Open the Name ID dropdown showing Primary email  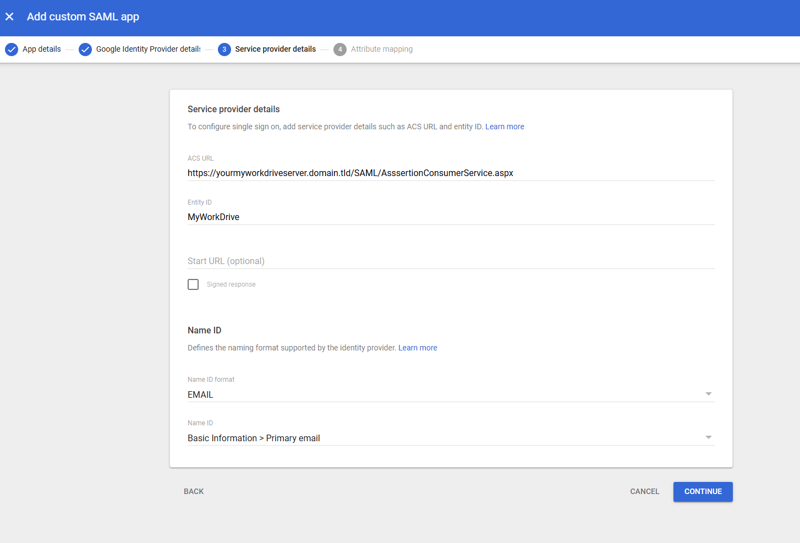click(450, 438)
